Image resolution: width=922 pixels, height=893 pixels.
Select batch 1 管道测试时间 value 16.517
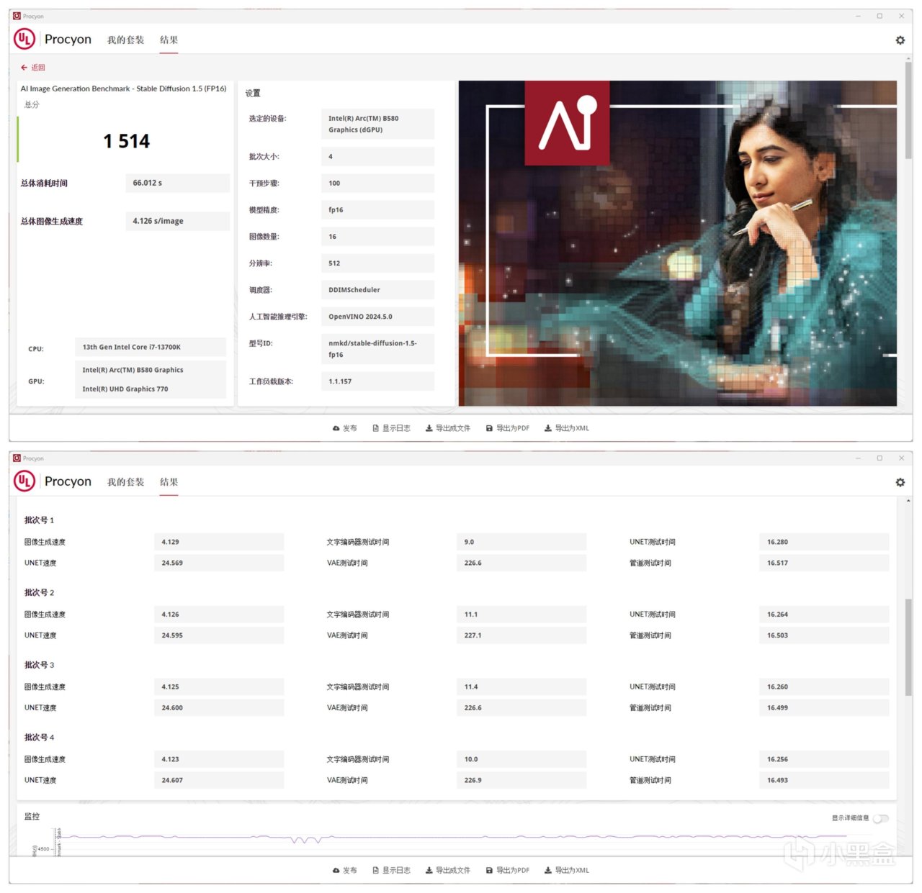click(824, 563)
